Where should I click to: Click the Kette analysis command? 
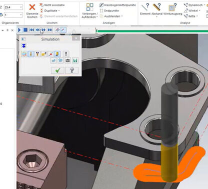pyautogui.click(x=189, y=16)
